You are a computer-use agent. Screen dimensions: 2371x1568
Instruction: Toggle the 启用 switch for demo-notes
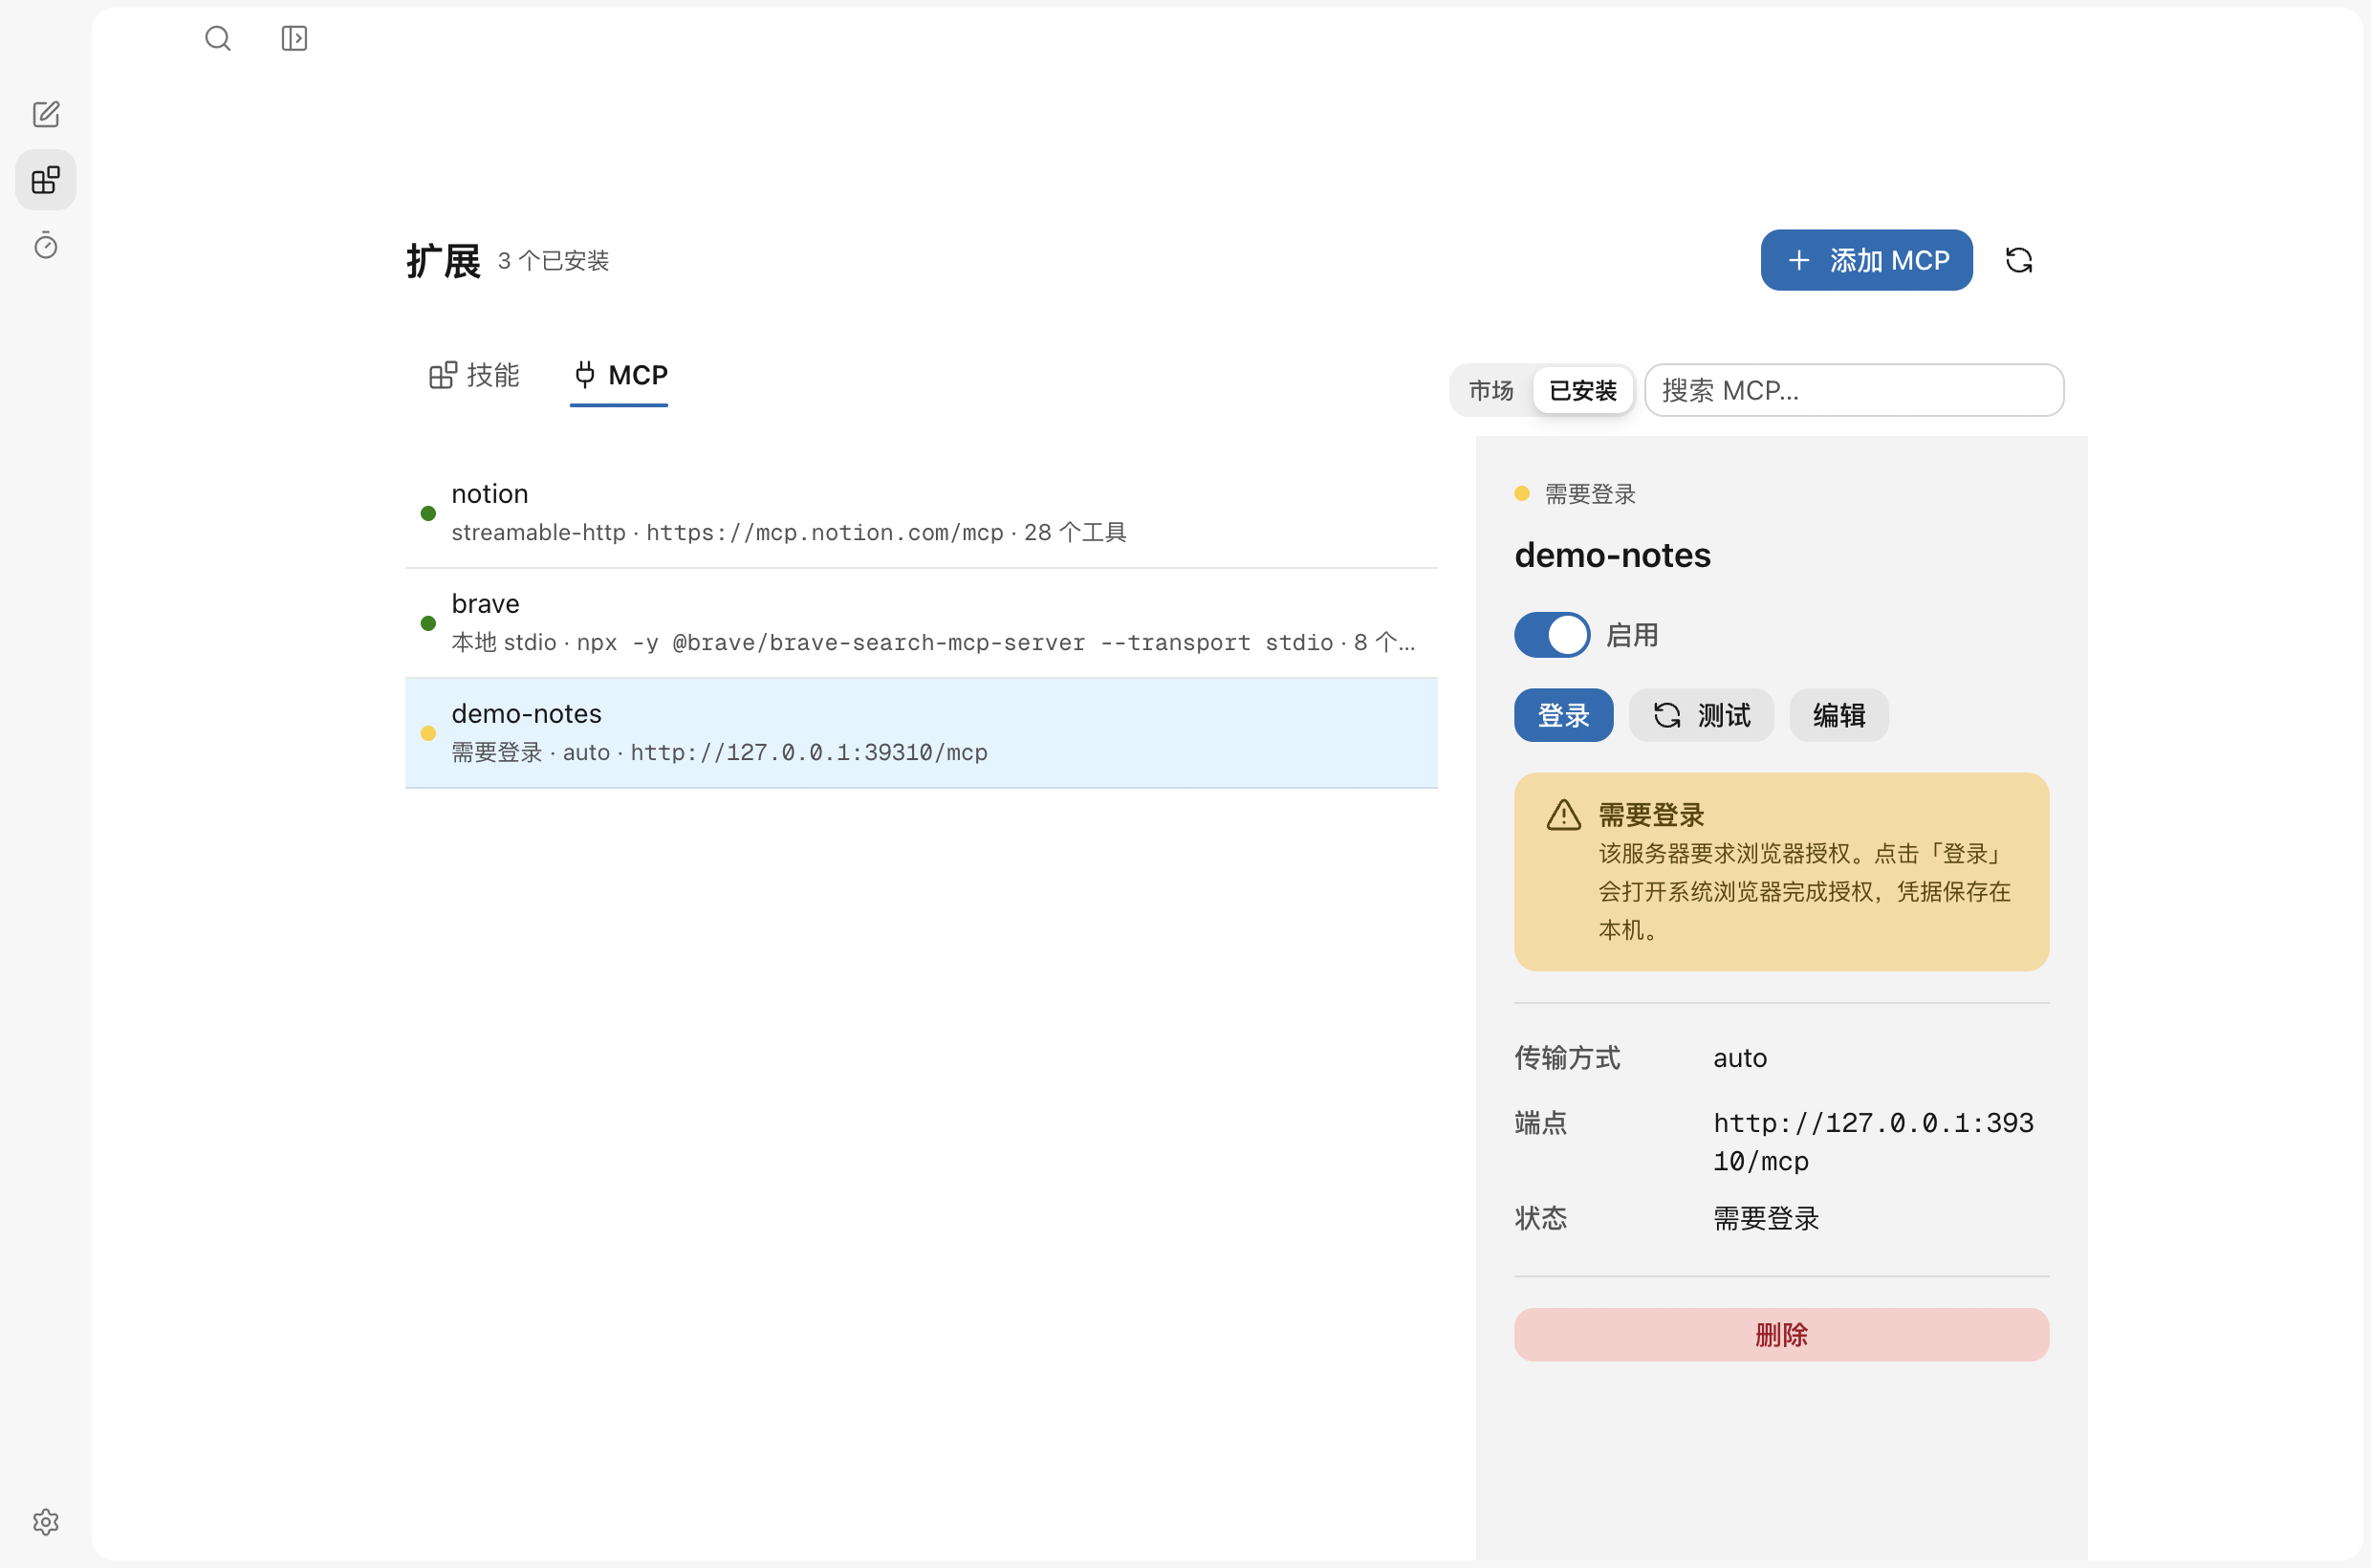(x=1551, y=635)
